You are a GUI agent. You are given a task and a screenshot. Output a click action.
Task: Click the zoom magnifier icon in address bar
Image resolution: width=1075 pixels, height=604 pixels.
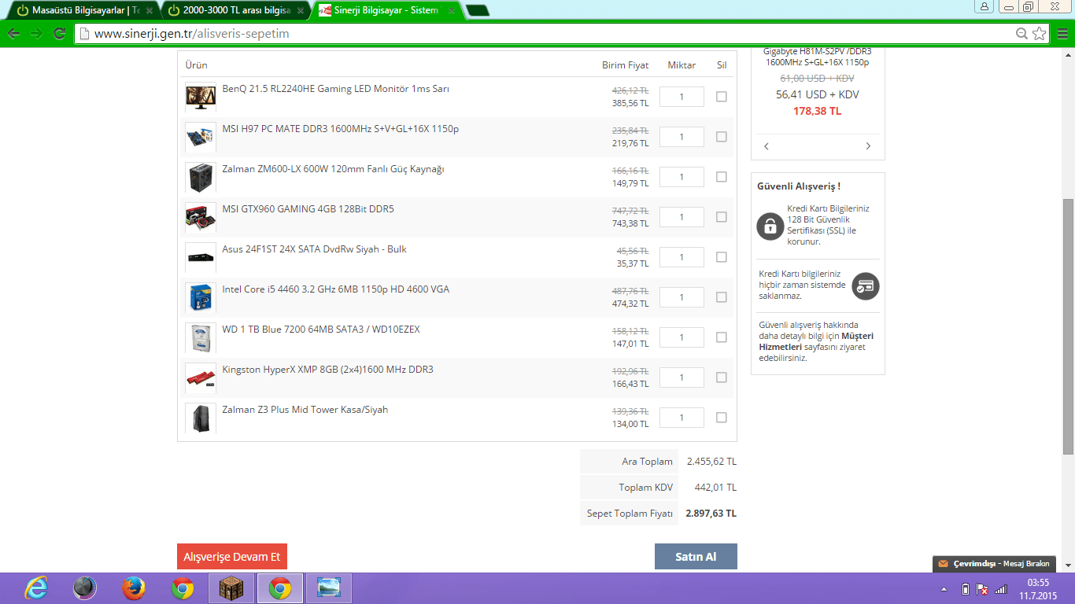(1021, 34)
